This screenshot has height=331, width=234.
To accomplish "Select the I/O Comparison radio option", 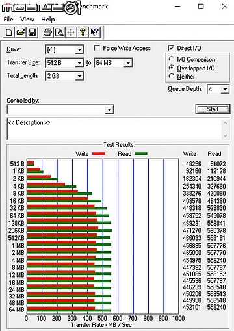I will (x=172, y=59).
